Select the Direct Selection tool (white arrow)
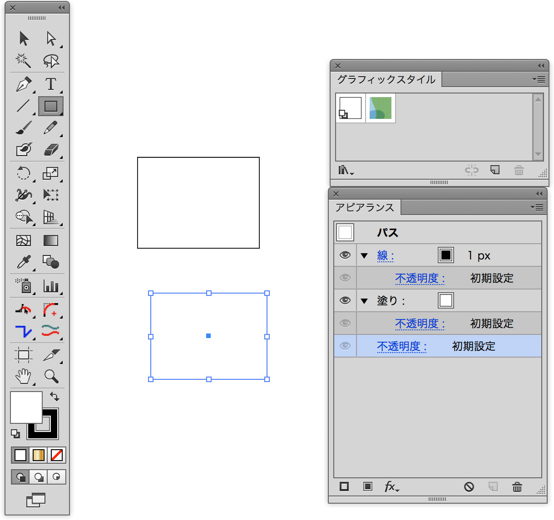Screen dimensions: 554x520 pos(51,39)
